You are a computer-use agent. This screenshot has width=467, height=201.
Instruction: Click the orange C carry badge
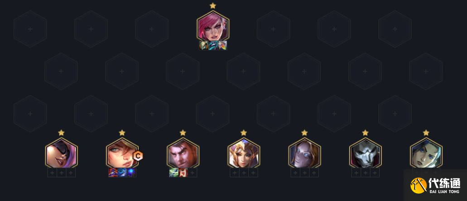click(x=138, y=155)
